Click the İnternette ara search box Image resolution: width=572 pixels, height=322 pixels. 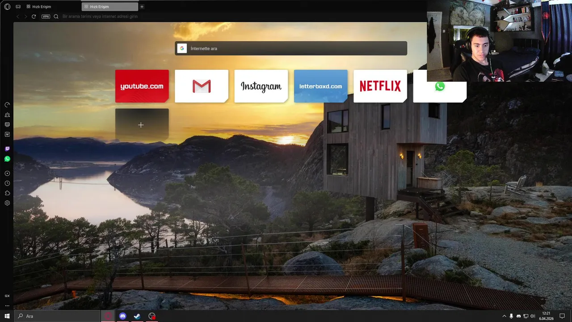(291, 48)
